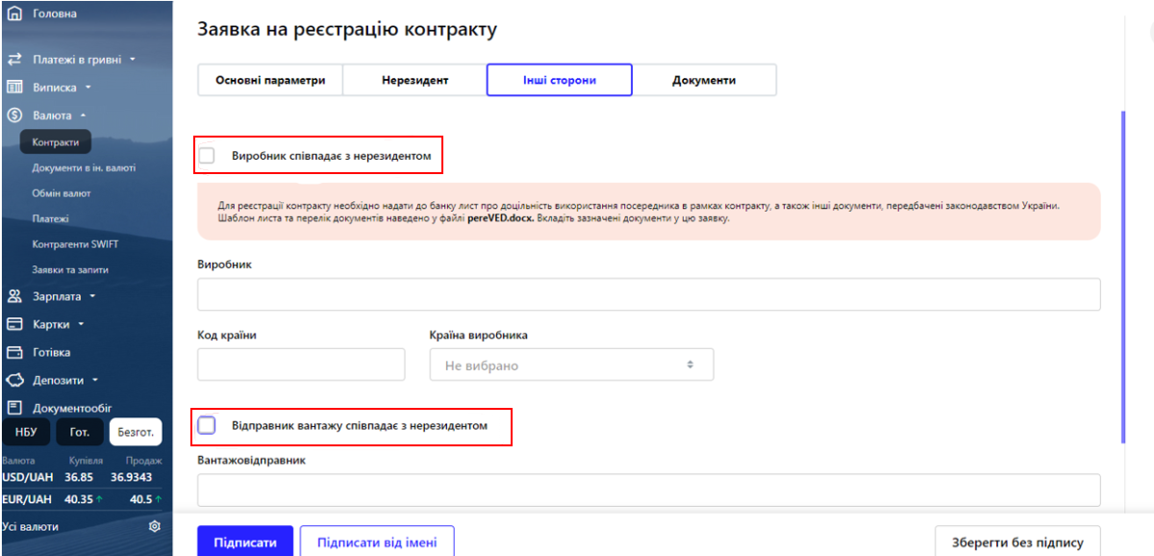Click the Картки card icon
Viewport: 1154px width, 556px height.
click(x=14, y=324)
